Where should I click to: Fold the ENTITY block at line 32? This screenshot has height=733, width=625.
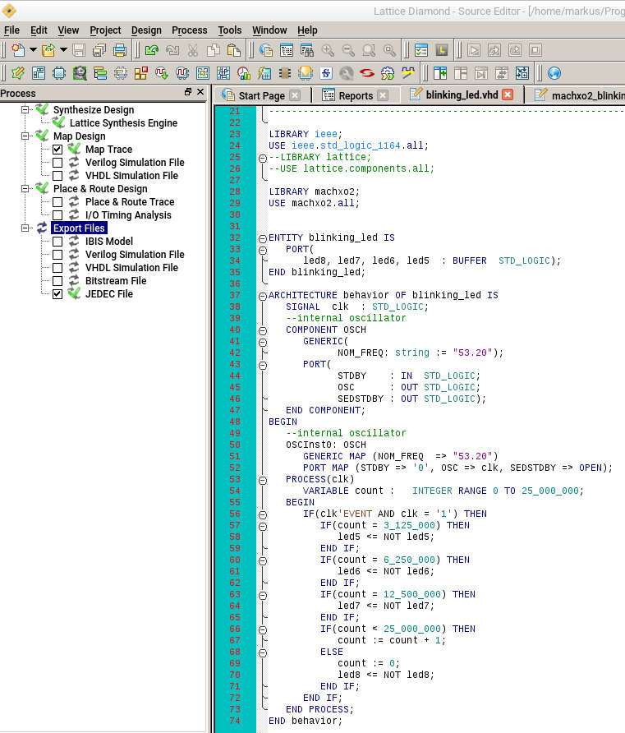point(263,238)
